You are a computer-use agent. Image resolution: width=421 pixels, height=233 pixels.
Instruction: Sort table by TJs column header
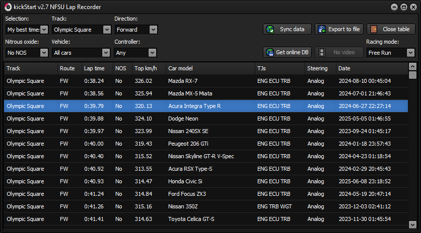(x=280, y=68)
